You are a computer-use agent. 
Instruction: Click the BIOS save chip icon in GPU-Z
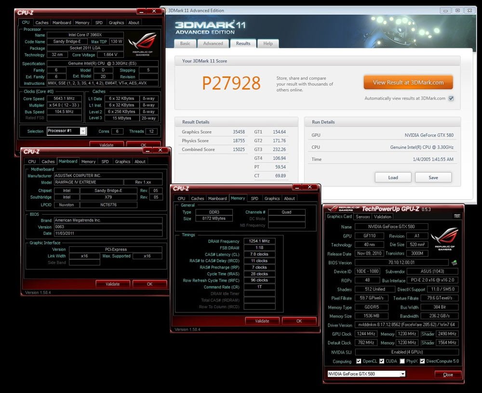click(454, 263)
